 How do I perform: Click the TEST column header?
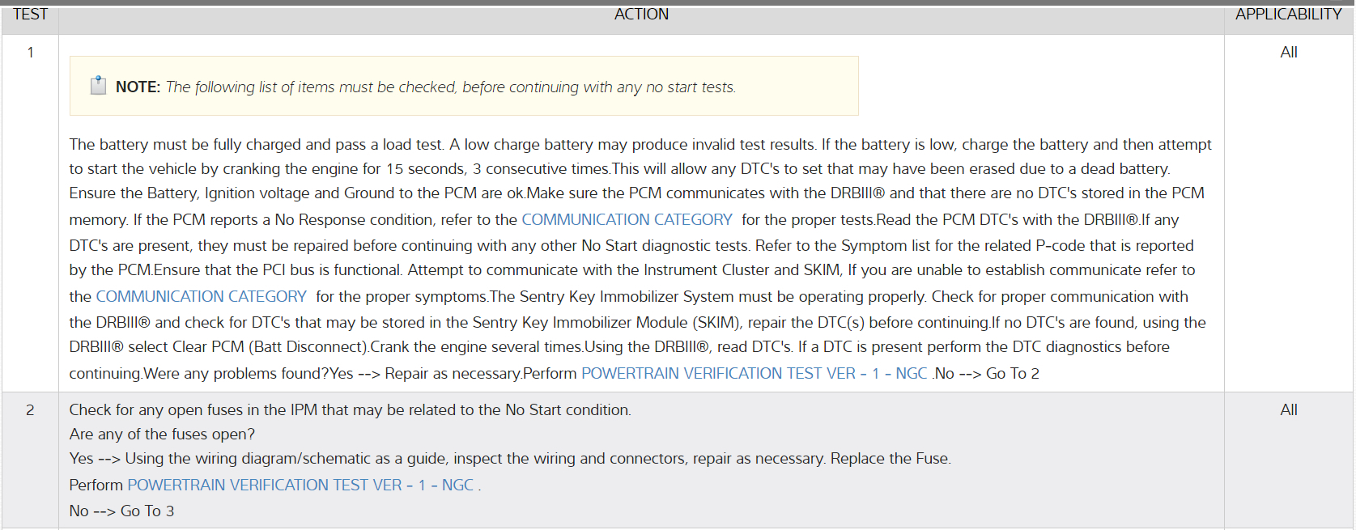point(30,15)
